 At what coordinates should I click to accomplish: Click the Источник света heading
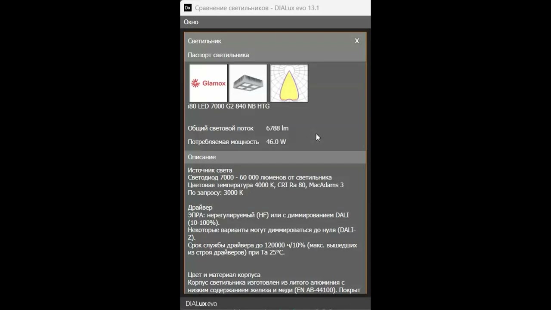point(210,170)
